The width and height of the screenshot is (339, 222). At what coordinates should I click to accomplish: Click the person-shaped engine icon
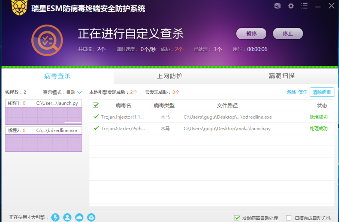tap(67, 217)
